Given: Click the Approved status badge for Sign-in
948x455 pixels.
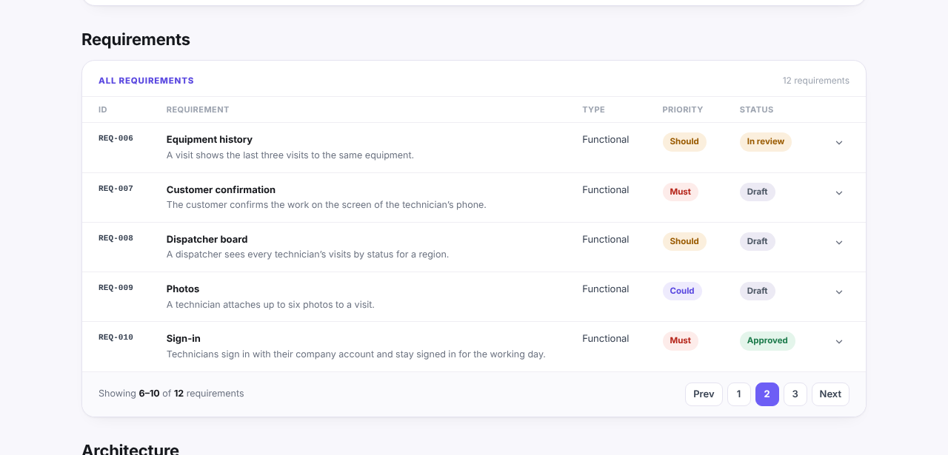Looking at the screenshot, I should (x=767, y=341).
